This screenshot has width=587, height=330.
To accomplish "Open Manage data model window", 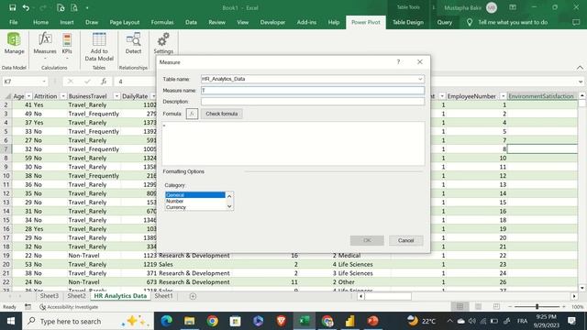I will click(15, 43).
